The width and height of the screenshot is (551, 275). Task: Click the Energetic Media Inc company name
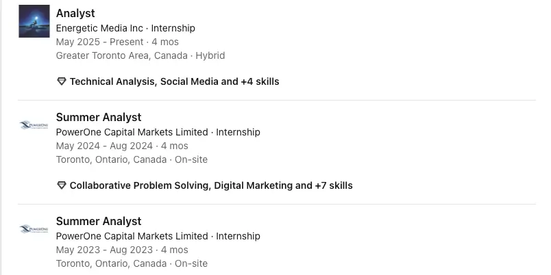coord(99,28)
